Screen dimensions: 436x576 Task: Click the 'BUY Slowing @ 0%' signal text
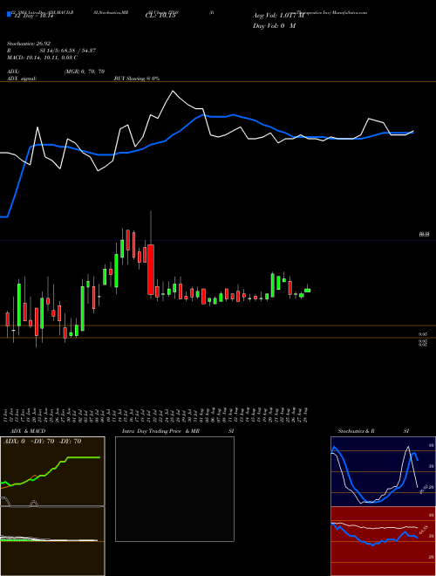(x=137, y=79)
